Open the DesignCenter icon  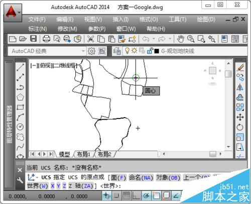click(235, 39)
